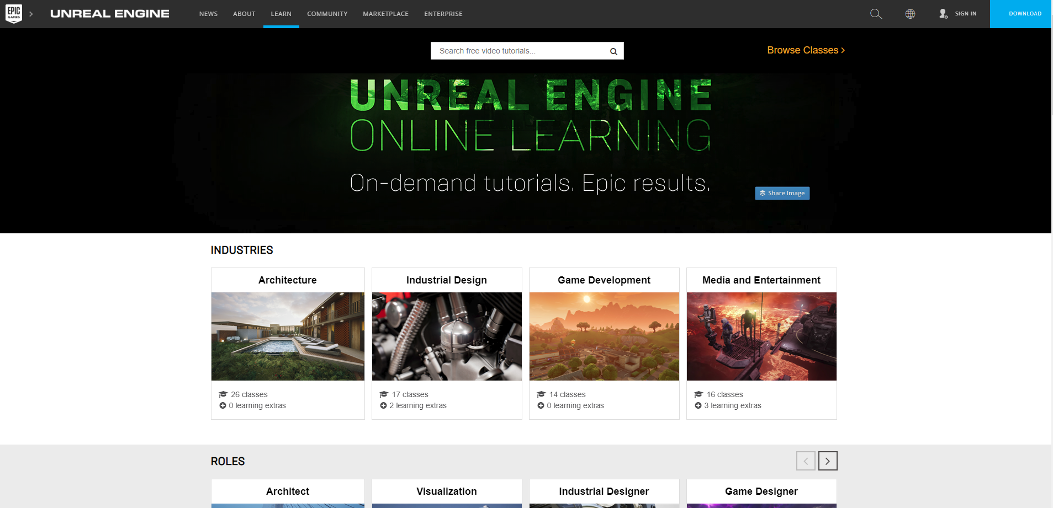Click the Share Image button
This screenshot has width=1053, height=508.
tap(782, 193)
